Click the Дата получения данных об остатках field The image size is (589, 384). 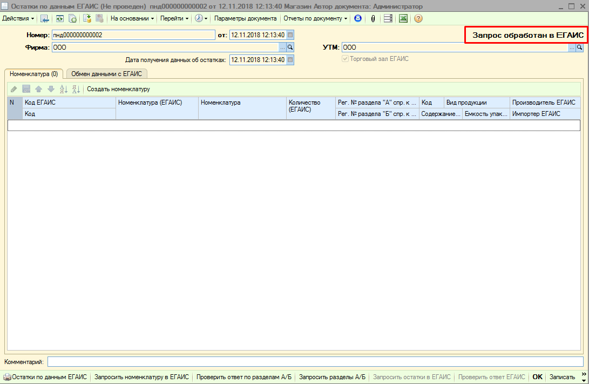click(258, 60)
